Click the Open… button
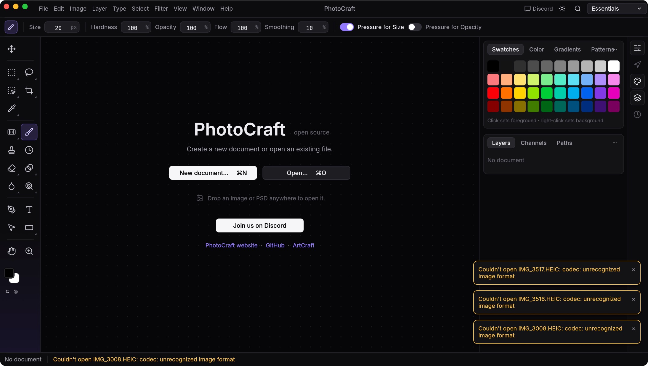 pyautogui.click(x=306, y=173)
